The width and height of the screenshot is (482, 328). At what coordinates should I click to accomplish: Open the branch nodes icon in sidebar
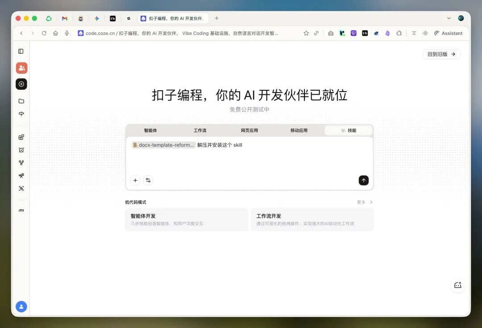(21, 163)
